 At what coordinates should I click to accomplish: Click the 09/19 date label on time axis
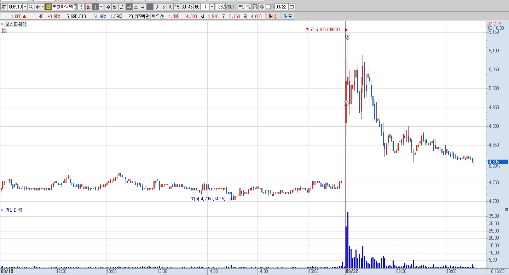(x=7, y=271)
